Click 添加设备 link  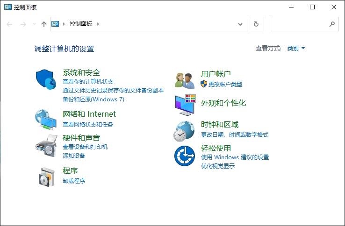tap(74, 155)
